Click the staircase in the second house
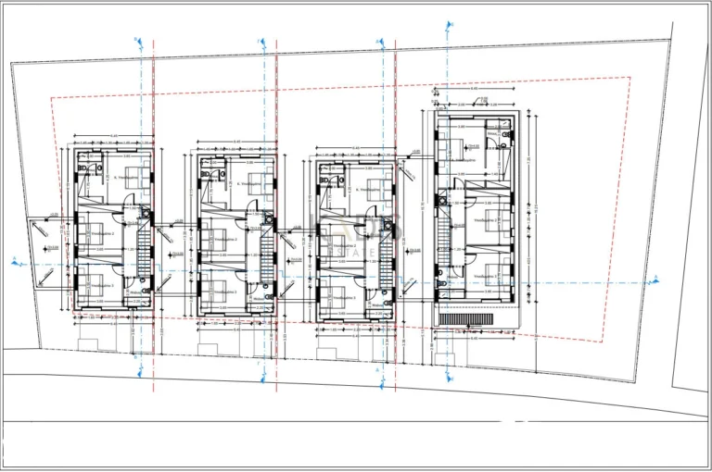The image size is (712, 472). click(267, 259)
